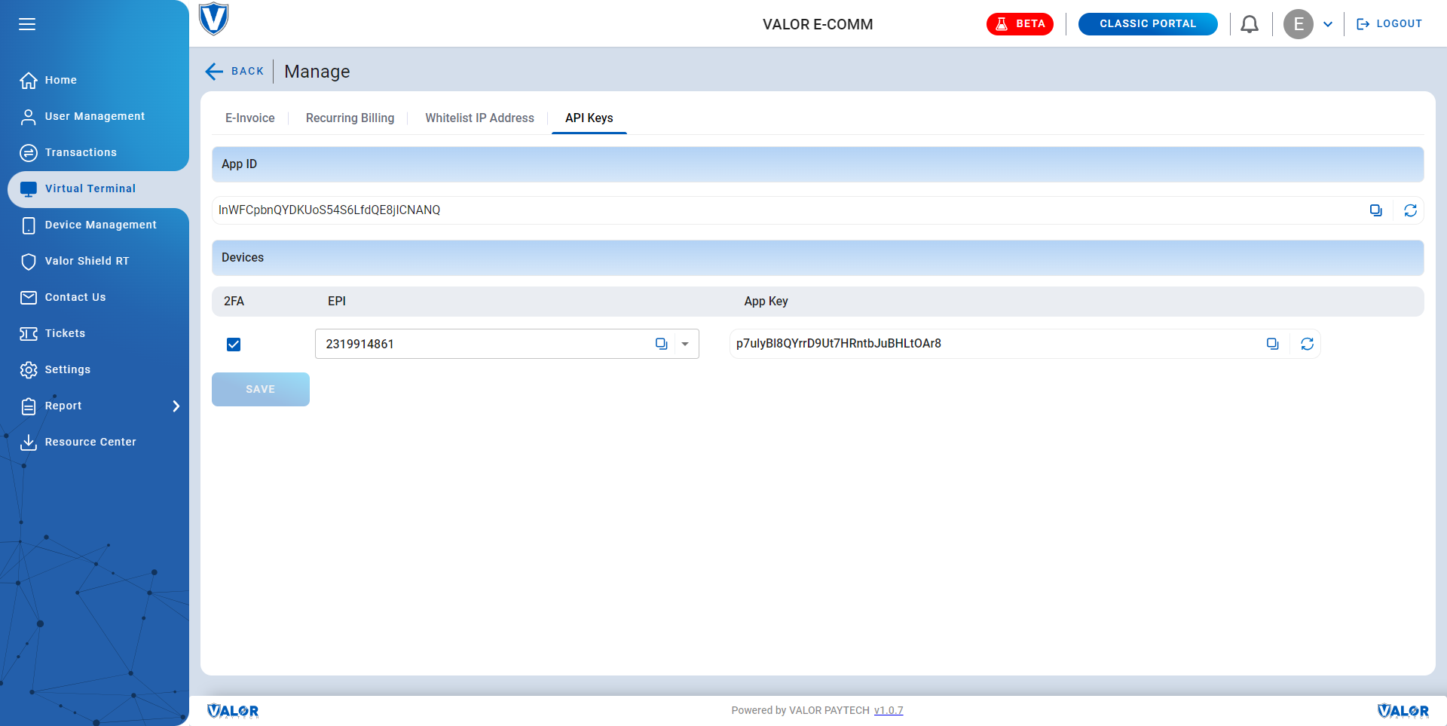Click the SAVE button
Screen dimensions: 1447x726
261,389
